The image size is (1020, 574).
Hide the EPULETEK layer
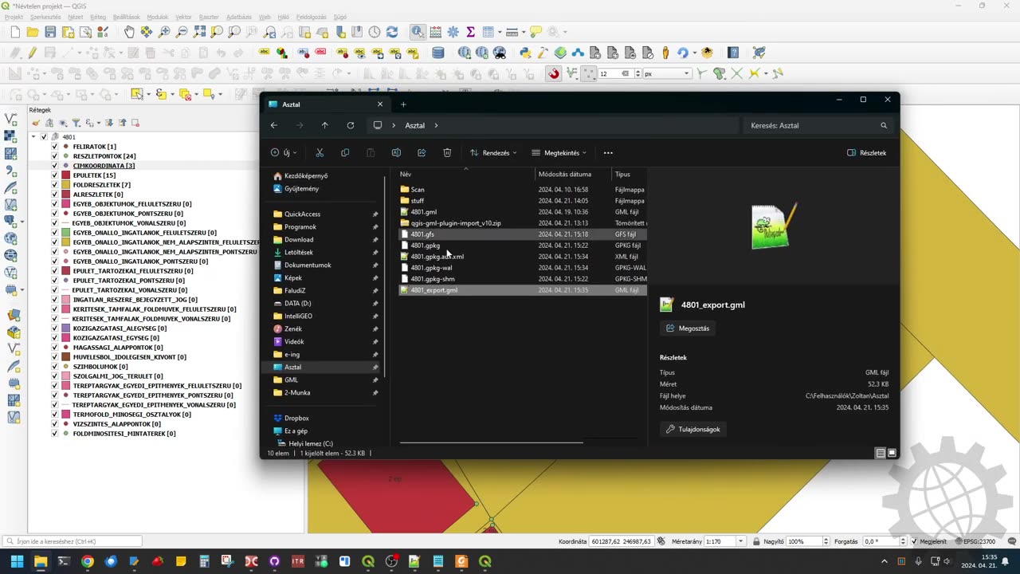coord(54,175)
